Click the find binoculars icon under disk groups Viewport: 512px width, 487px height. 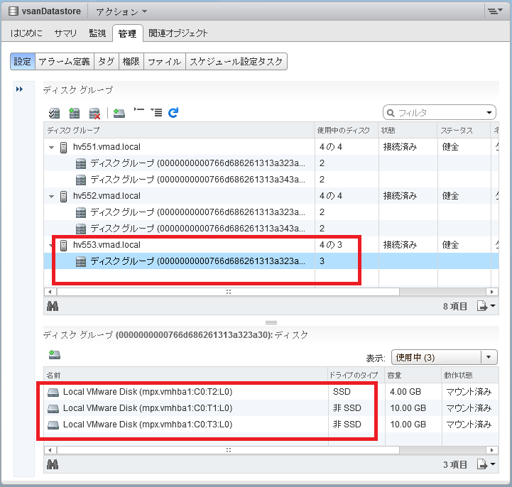click(53, 306)
